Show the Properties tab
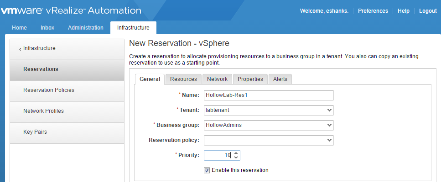441x182 pixels. click(x=250, y=79)
